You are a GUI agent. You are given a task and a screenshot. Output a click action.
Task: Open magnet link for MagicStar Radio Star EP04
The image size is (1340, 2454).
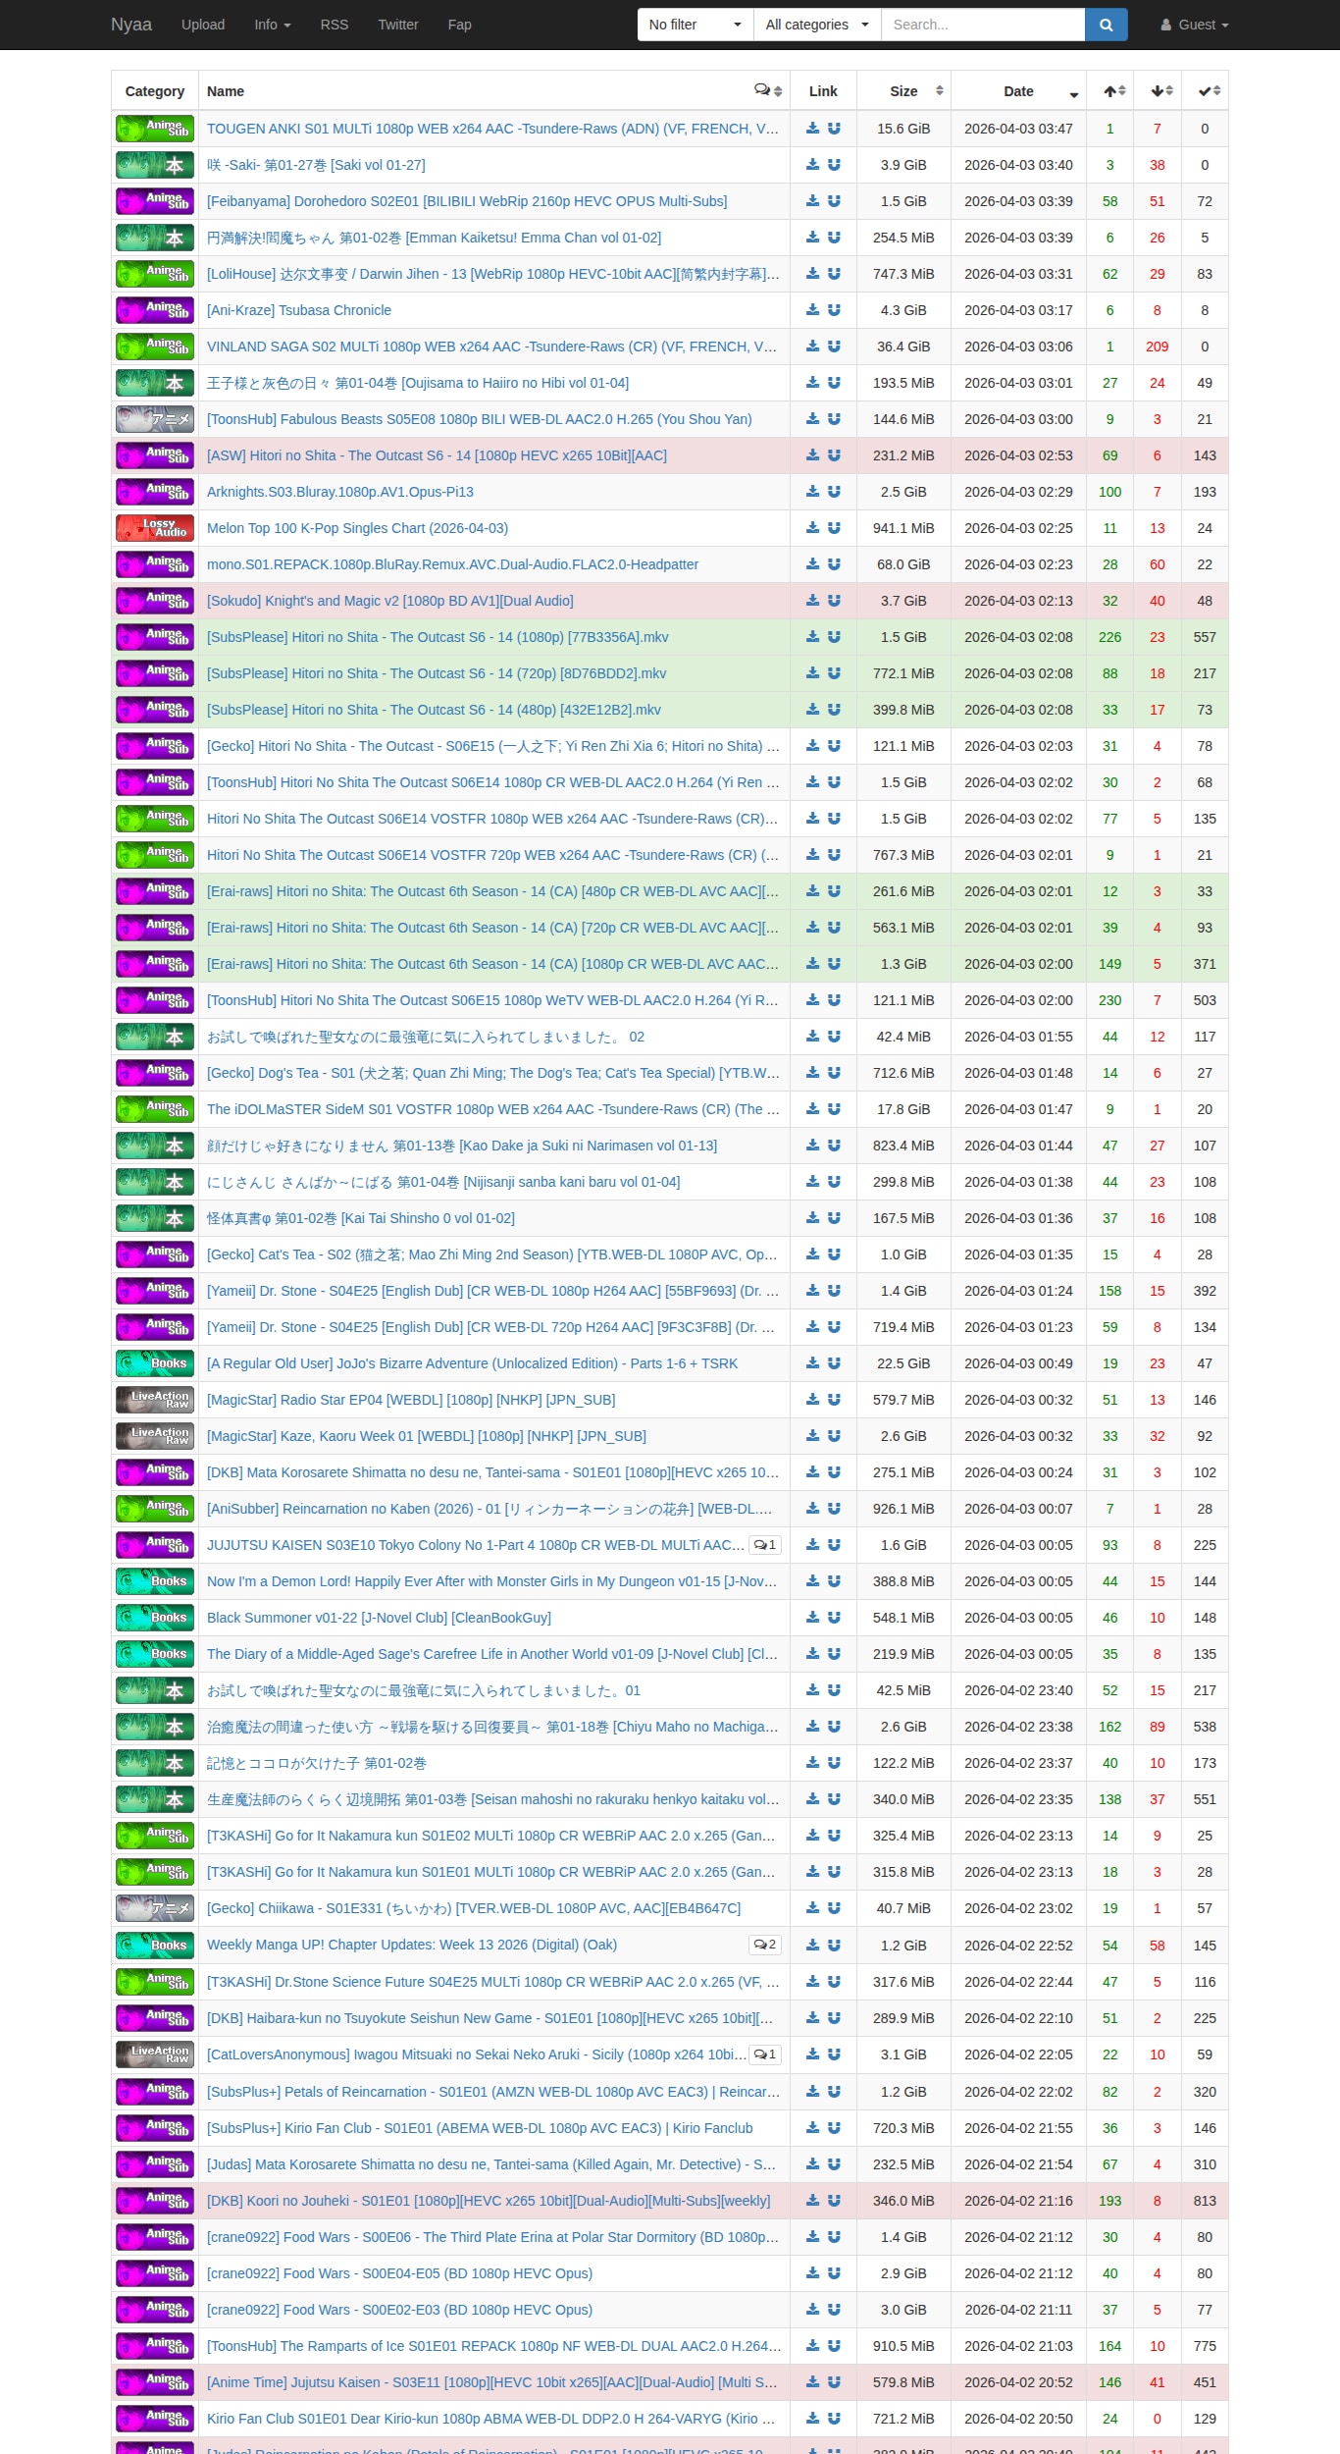834,1400
